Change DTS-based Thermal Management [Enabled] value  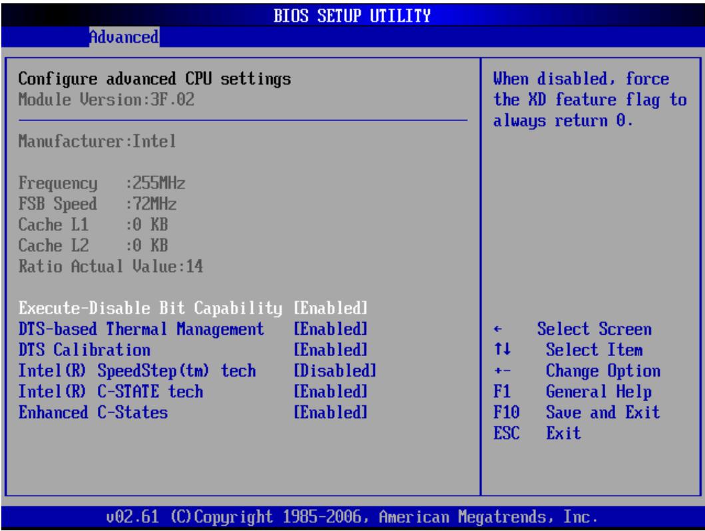tap(330, 329)
